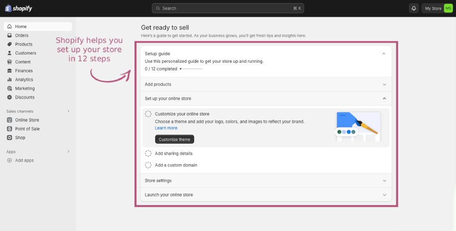Image resolution: width=456 pixels, height=231 pixels.
Task: Click the setup progress bar
Action: (191, 69)
